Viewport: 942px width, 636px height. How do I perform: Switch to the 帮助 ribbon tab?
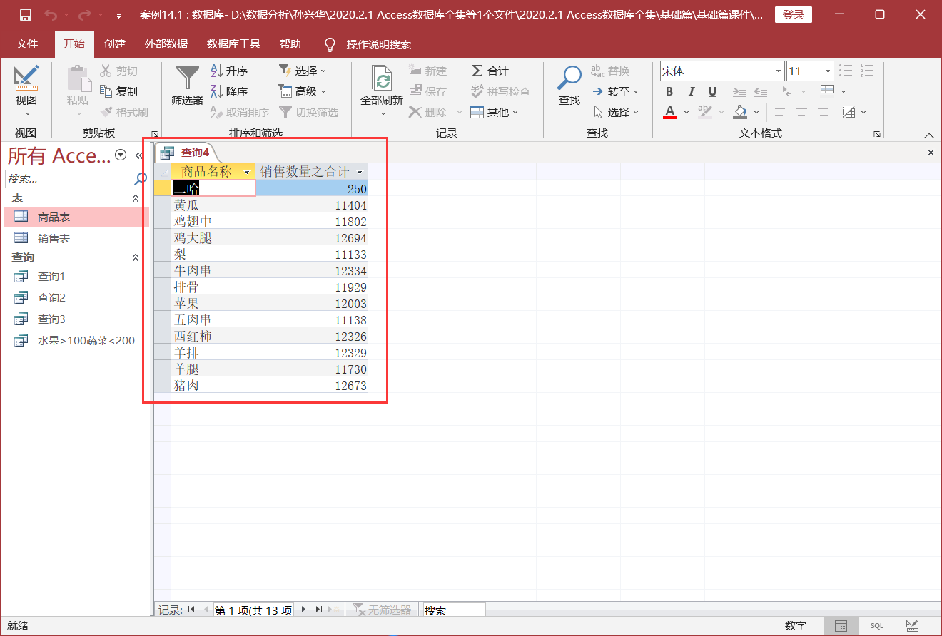pyautogui.click(x=290, y=44)
